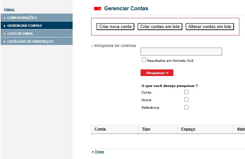Click the Status column header
Screen dimensions: 245x159
point(240,129)
